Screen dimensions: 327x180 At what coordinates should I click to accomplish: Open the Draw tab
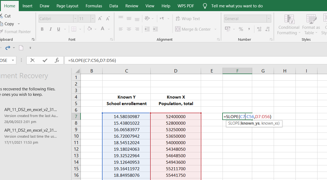(x=44, y=6)
